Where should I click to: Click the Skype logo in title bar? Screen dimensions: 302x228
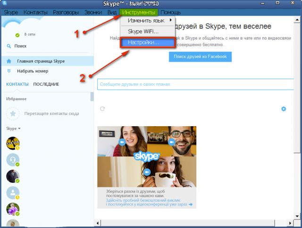click(x=4, y=3)
